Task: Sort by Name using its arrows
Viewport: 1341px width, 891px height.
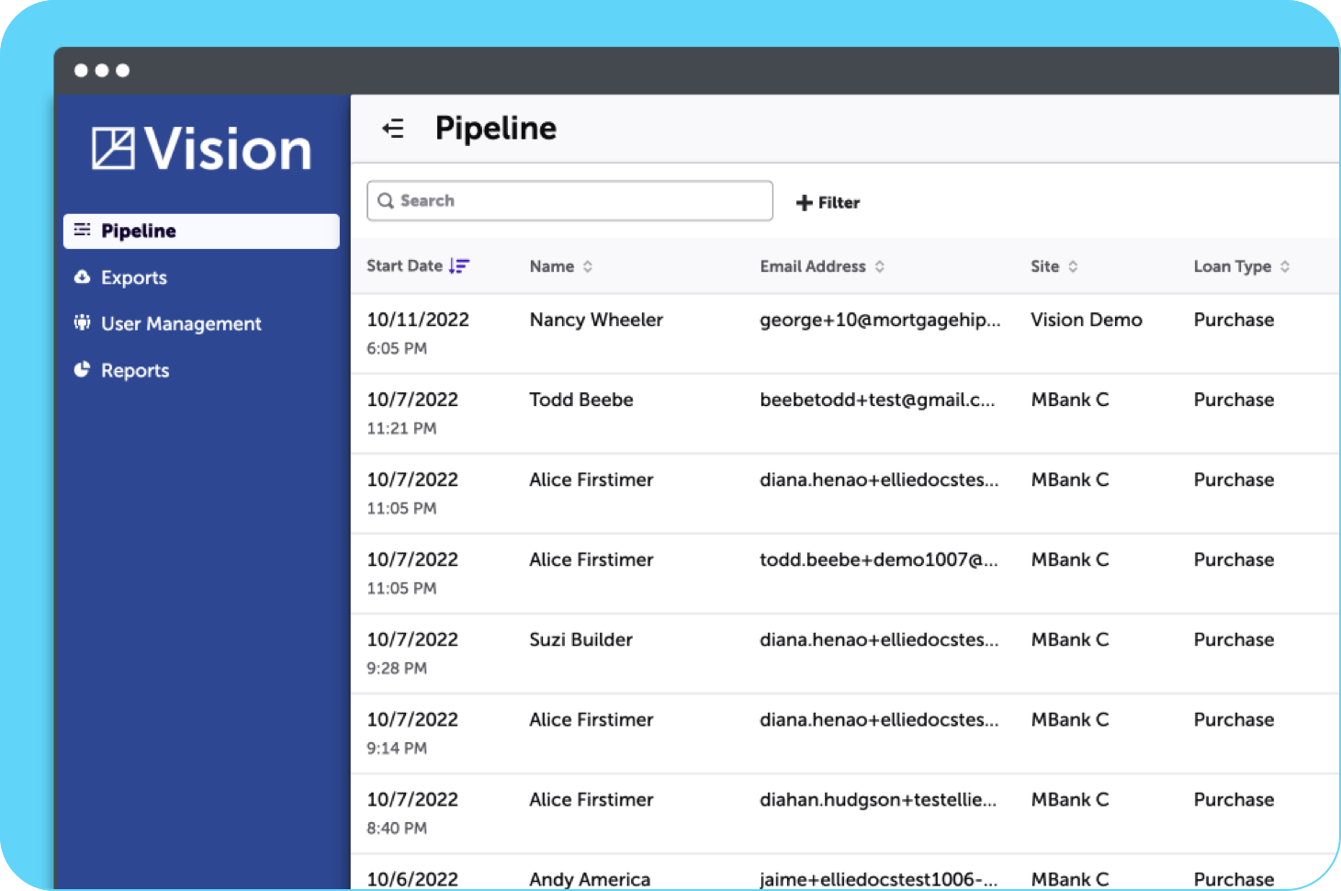Action: click(588, 266)
